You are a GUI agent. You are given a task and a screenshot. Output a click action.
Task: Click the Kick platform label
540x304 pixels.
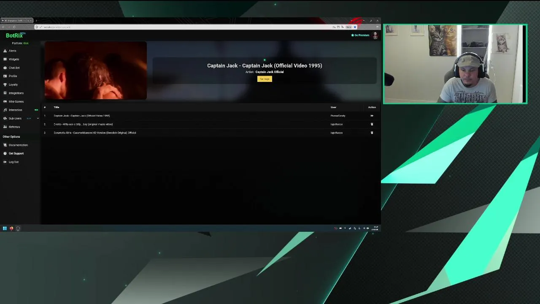pos(26,43)
